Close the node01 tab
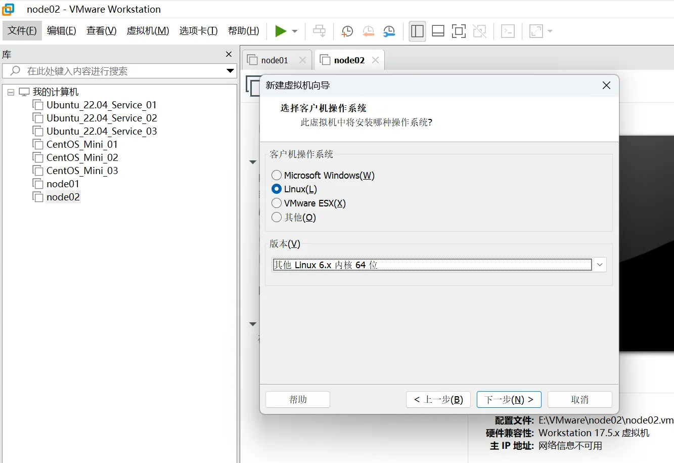Image resolution: width=674 pixels, height=463 pixels. coord(302,60)
